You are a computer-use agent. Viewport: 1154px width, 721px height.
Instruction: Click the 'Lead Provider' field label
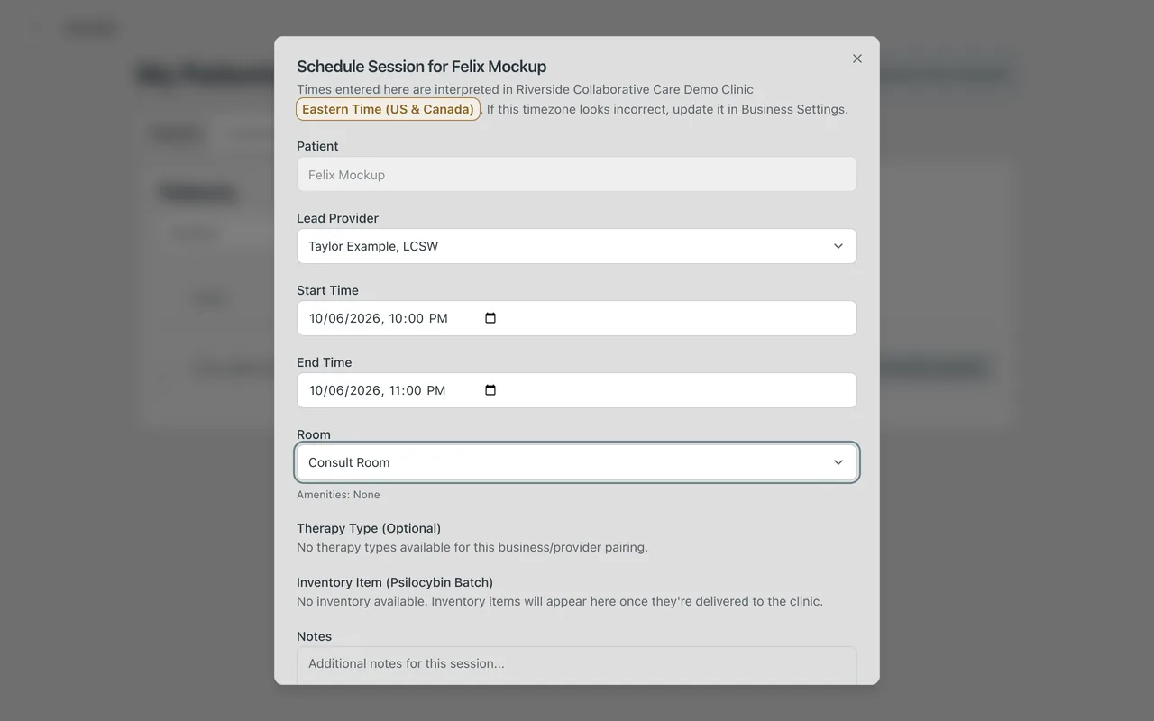pyautogui.click(x=337, y=218)
